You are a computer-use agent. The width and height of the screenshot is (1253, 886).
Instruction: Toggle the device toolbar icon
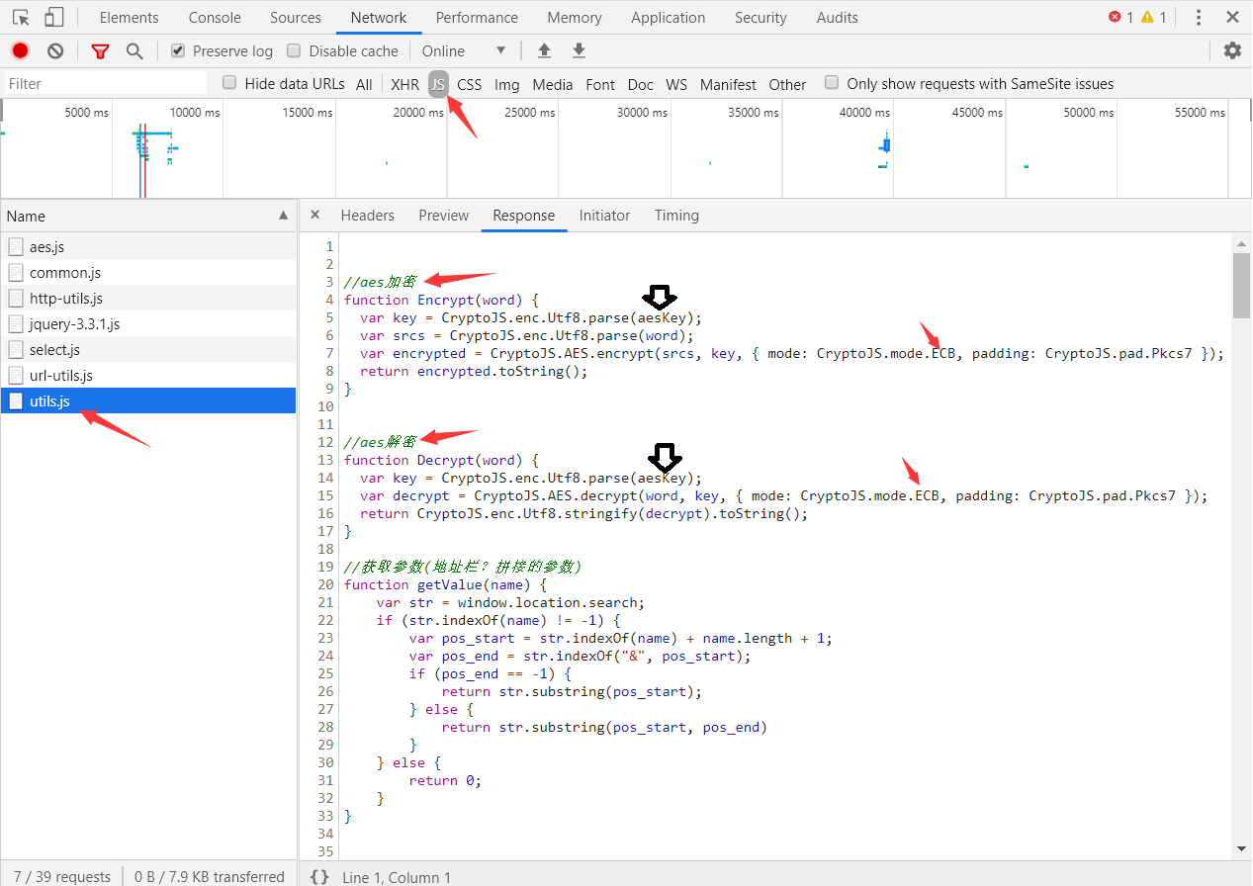pyautogui.click(x=53, y=18)
